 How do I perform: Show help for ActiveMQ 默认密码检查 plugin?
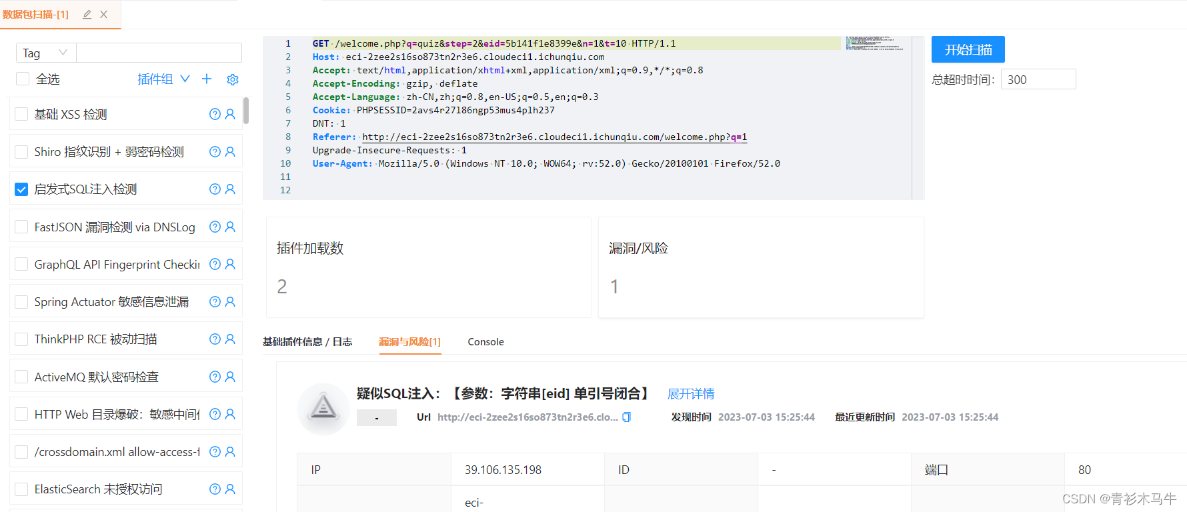pos(215,377)
